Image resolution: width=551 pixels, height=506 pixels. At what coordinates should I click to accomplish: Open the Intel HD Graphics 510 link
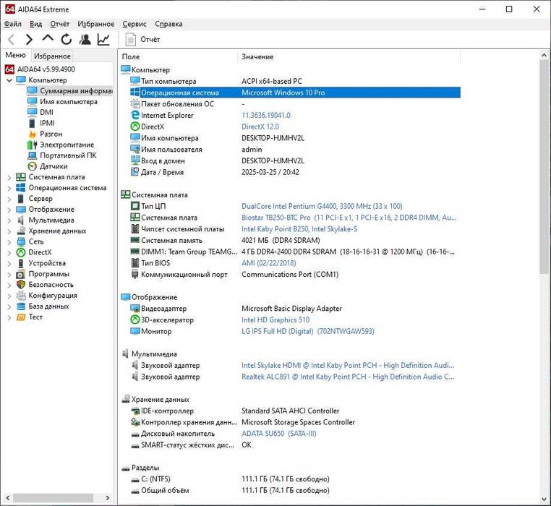275,320
